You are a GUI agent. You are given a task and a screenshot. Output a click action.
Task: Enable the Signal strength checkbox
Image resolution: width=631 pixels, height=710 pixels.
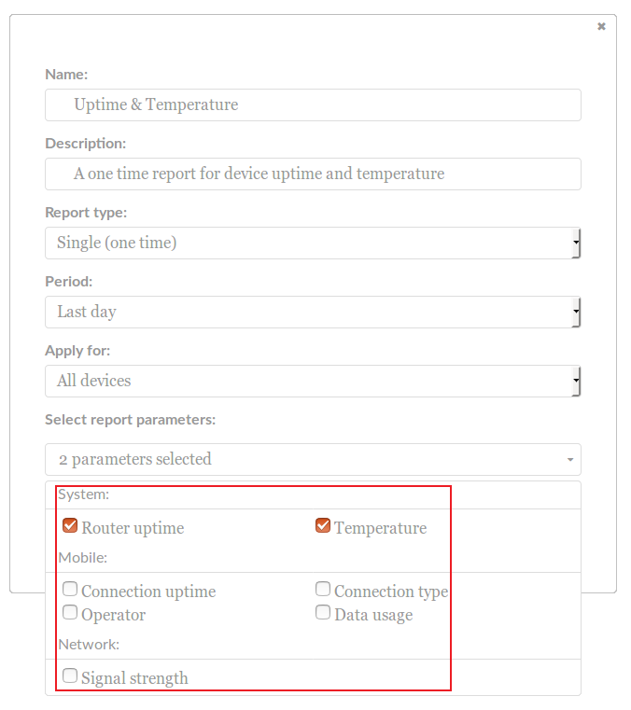70,675
